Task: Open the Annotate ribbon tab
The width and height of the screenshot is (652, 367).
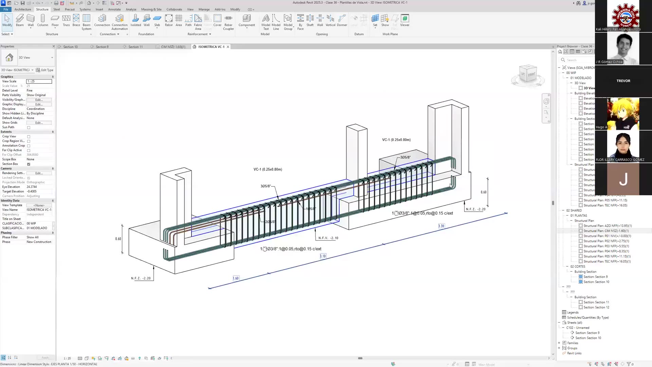Action: pyautogui.click(x=114, y=9)
